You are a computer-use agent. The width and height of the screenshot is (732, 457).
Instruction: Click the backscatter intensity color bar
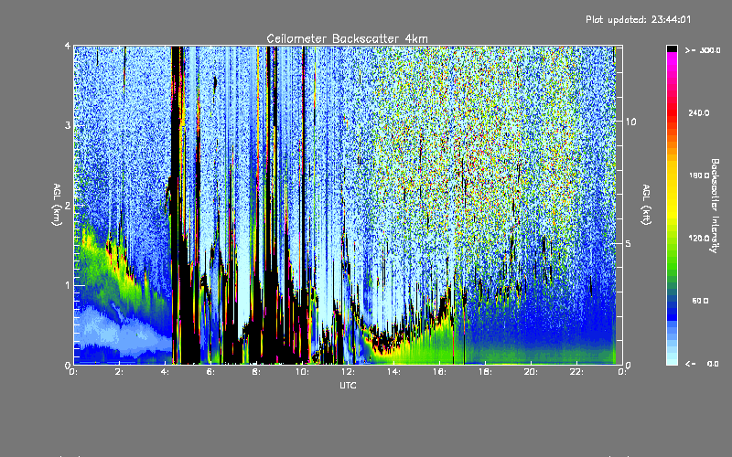point(672,205)
